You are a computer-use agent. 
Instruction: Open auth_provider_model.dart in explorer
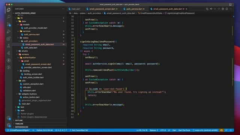click(x=36, y=28)
